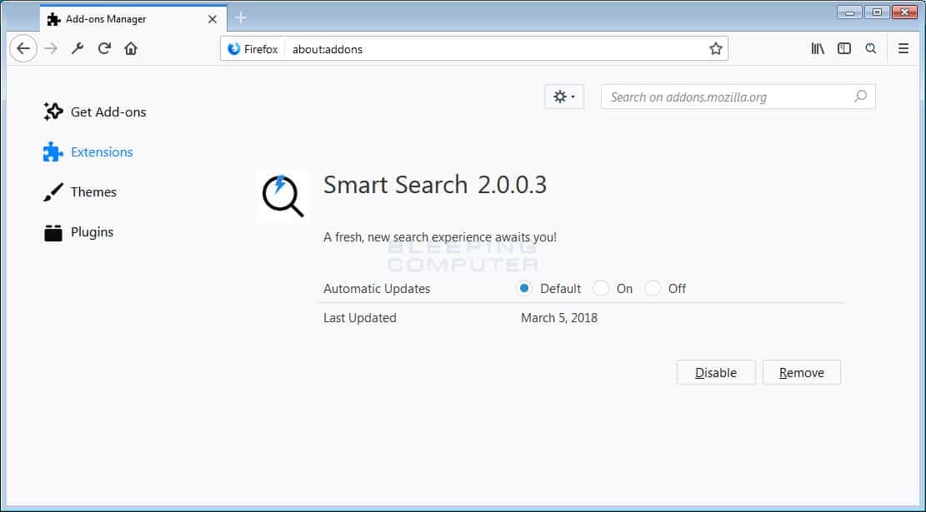
Task: Open the Get Add-ons section
Action: (94, 112)
